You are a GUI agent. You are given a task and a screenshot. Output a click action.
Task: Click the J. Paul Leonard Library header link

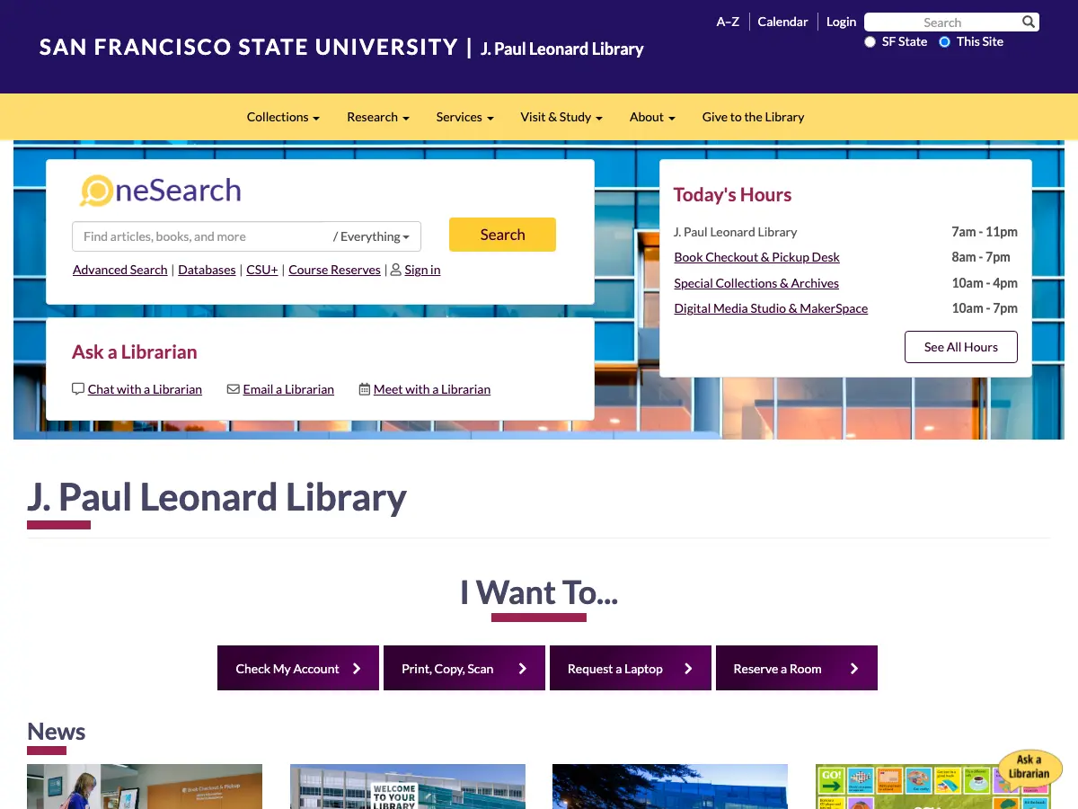562,49
